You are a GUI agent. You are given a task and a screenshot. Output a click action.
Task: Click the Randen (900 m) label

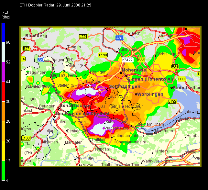[x=40, y=86]
